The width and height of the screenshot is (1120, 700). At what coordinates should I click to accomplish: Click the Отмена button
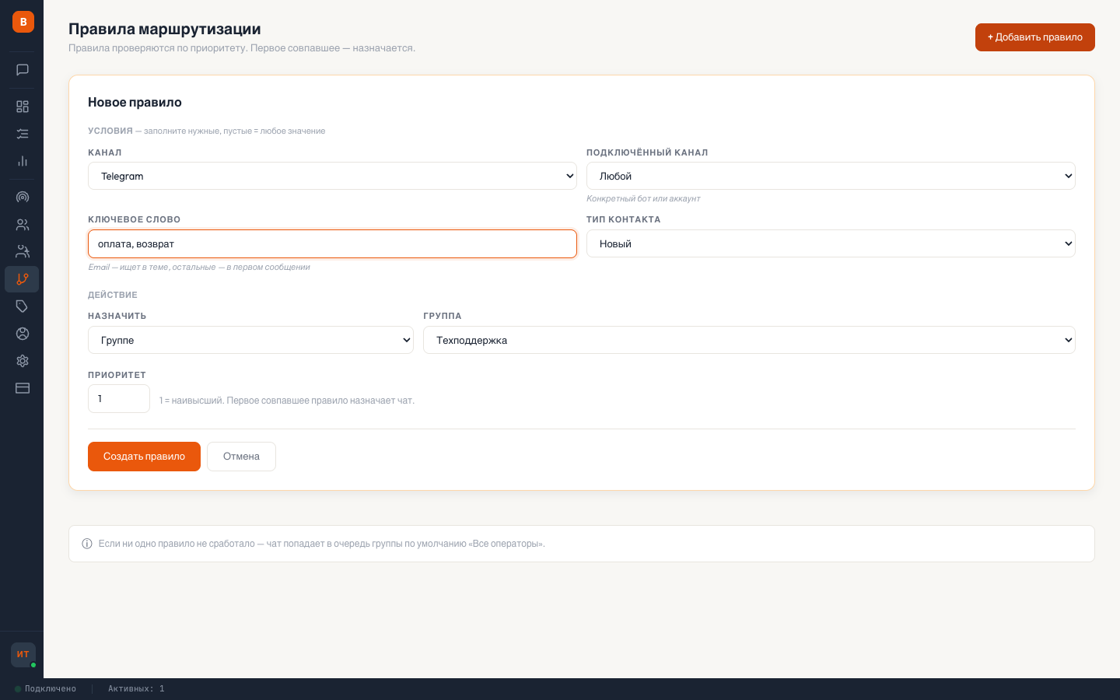pos(241,457)
